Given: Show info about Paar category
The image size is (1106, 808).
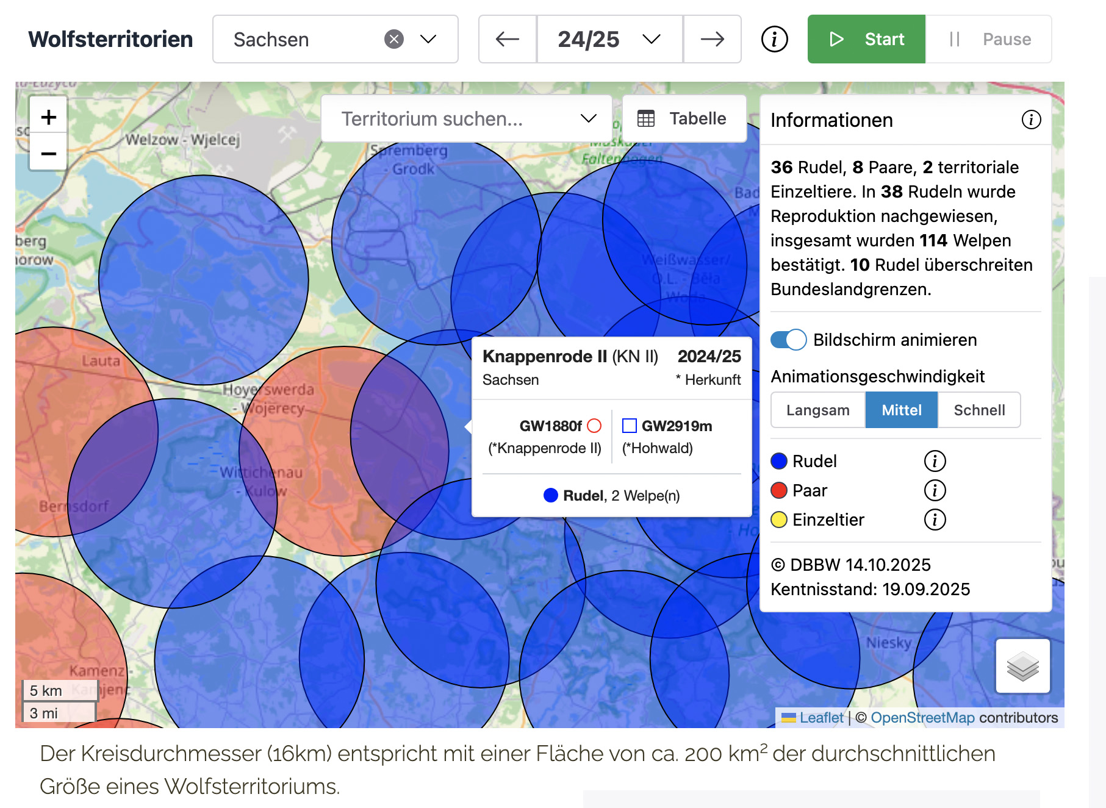Looking at the screenshot, I should click(x=935, y=490).
